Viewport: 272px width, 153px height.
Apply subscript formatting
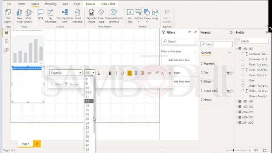[163, 74]
